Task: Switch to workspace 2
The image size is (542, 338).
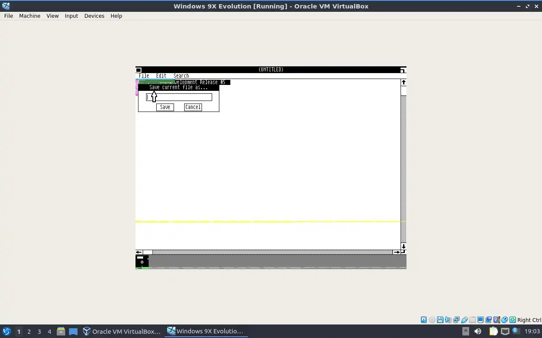Action: click(x=29, y=332)
